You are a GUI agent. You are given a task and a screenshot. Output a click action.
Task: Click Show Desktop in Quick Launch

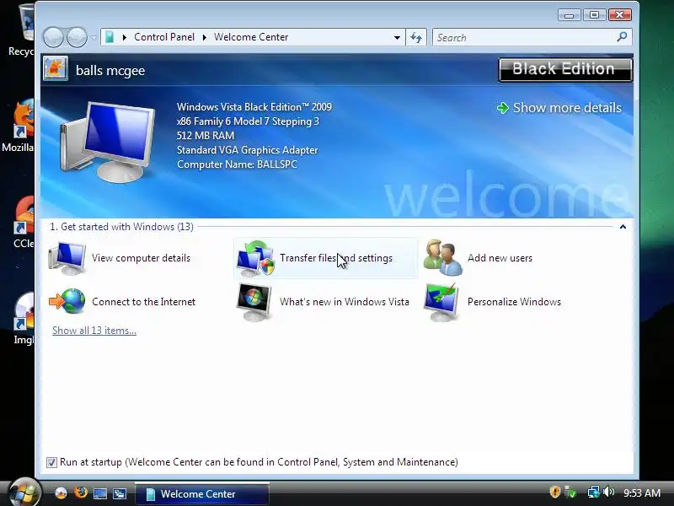coord(99,493)
